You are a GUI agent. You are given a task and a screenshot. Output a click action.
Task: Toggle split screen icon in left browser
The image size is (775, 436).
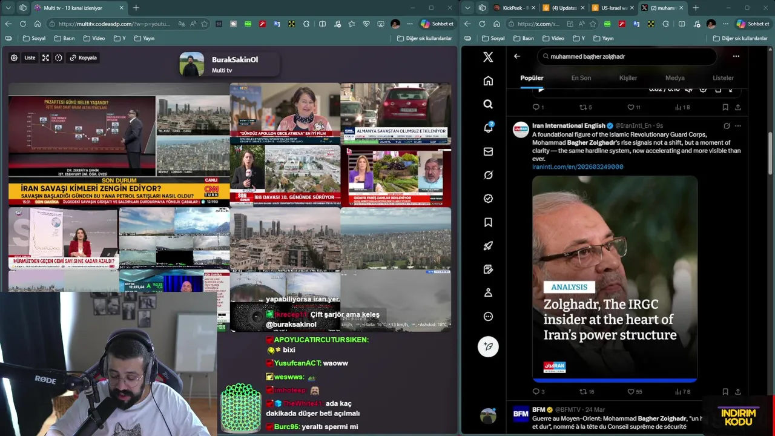[x=323, y=24]
